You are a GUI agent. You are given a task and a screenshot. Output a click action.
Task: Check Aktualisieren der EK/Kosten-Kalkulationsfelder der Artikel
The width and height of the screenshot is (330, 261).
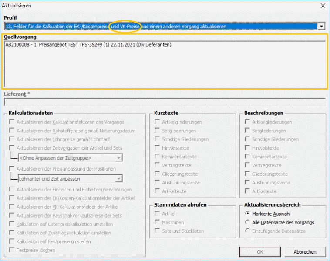pyautogui.click(x=12, y=198)
